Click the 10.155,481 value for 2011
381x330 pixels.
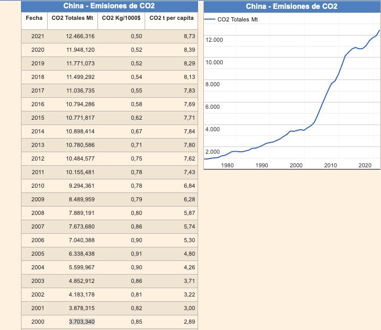80,172
